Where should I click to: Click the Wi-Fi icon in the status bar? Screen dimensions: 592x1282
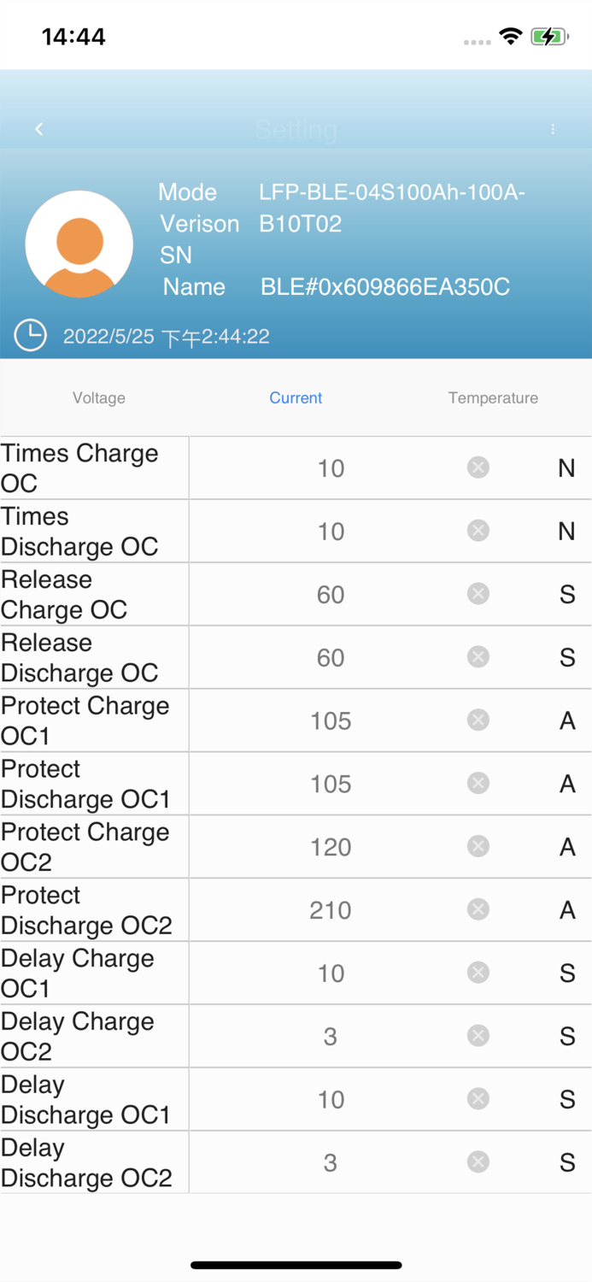(x=509, y=36)
